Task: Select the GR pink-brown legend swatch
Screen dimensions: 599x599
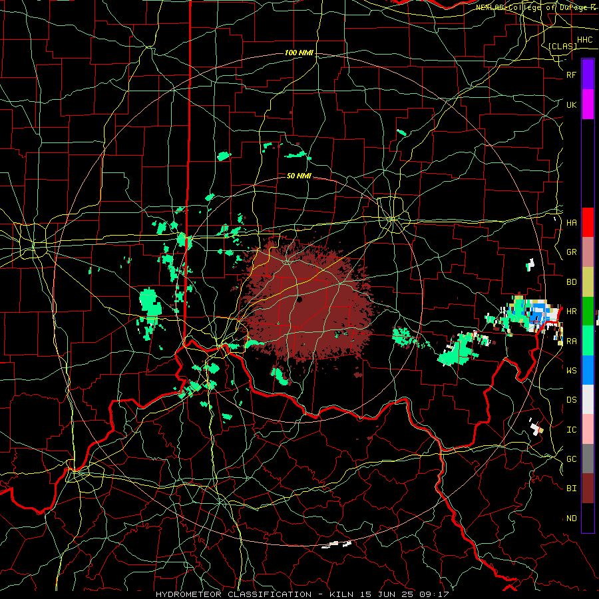Action: tap(588, 252)
